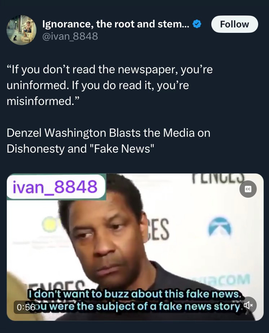Open the profile avatar picture
Image resolution: width=269 pixels, height=333 pixels.
tap(21, 30)
